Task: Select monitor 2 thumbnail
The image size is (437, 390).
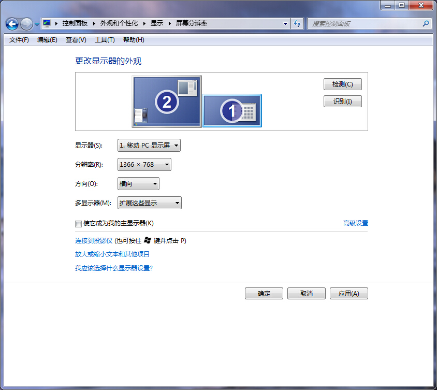Action: [x=167, y=102]
